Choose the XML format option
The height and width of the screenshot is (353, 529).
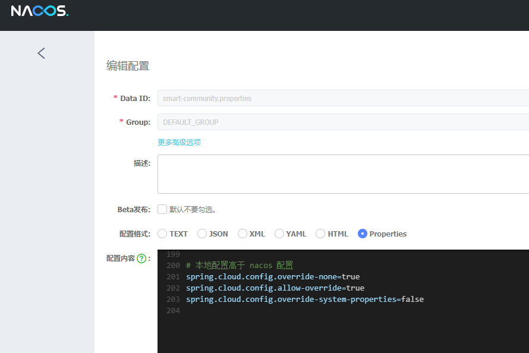tap(243, 234)
